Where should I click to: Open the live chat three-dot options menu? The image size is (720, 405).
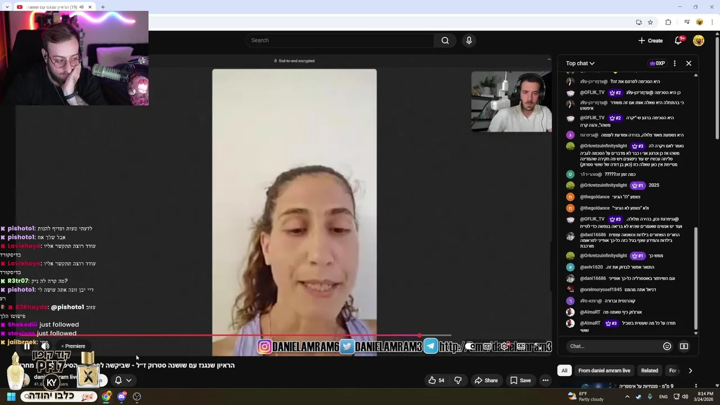click(674, 64)
